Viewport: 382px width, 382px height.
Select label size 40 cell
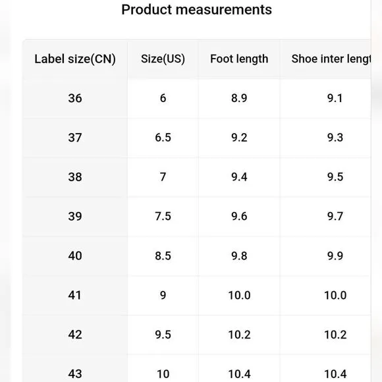(x=75, y=256)
